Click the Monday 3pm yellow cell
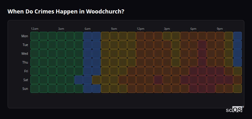 (x=167, y=36)
